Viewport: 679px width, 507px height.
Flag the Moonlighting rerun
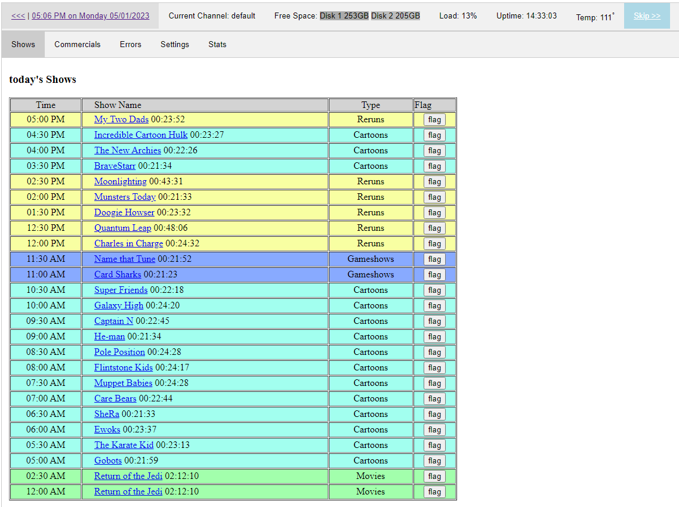[x=434, y=182]
